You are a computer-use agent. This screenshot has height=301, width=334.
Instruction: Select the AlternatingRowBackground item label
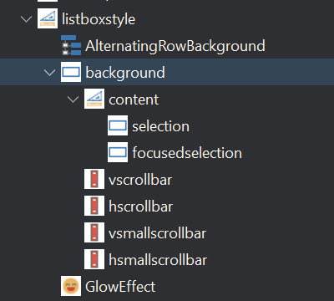pos(175,46)
